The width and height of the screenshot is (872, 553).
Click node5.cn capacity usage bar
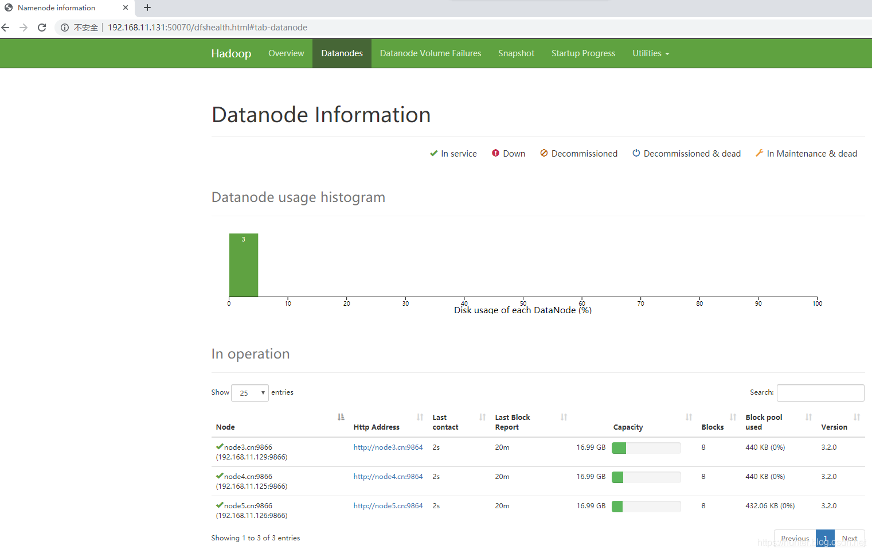(x=646, y=507)
